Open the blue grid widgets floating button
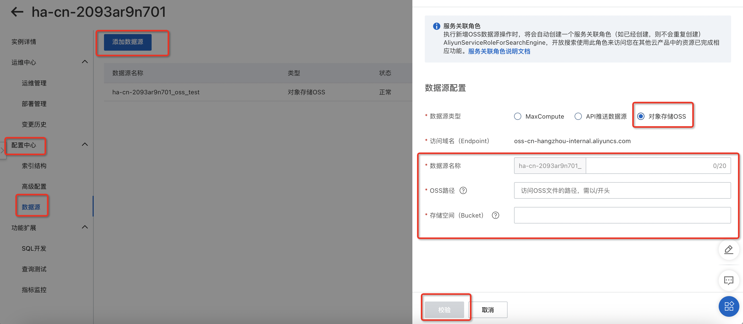743x324 pixels. coord(729,306)
